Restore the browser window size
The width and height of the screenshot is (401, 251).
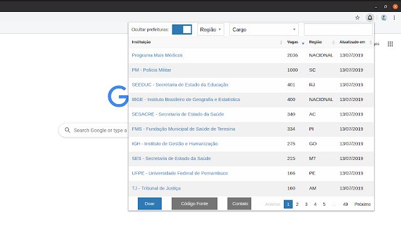(x=385, y=7)
